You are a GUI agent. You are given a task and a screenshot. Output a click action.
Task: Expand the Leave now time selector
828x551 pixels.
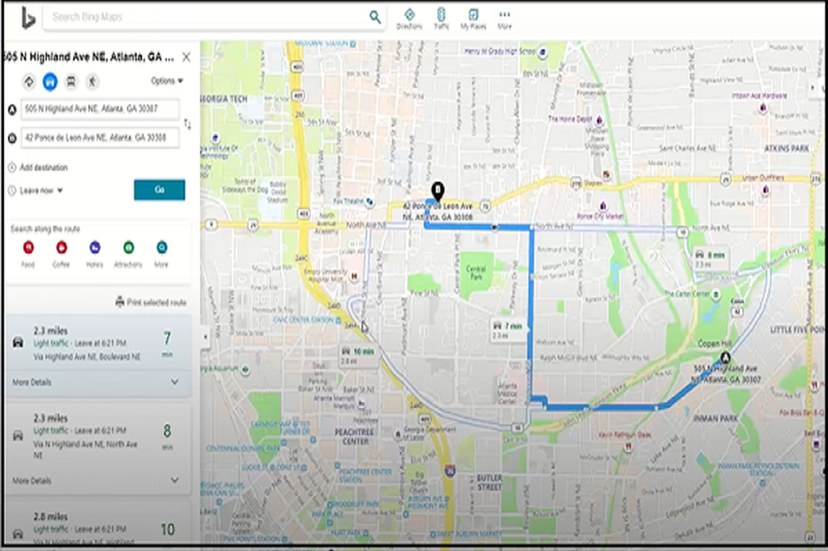[x=41, y=189]
